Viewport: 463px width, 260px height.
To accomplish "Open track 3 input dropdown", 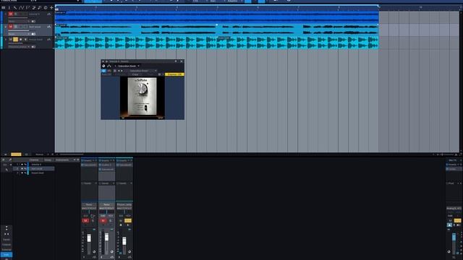I will pos(19,46).
